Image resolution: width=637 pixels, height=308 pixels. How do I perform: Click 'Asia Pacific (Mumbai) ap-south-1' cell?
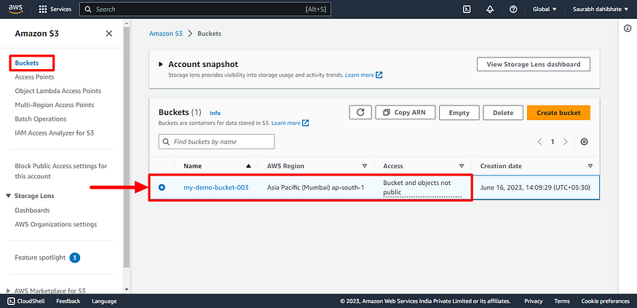pyautogui.click(x=316, y=187)
